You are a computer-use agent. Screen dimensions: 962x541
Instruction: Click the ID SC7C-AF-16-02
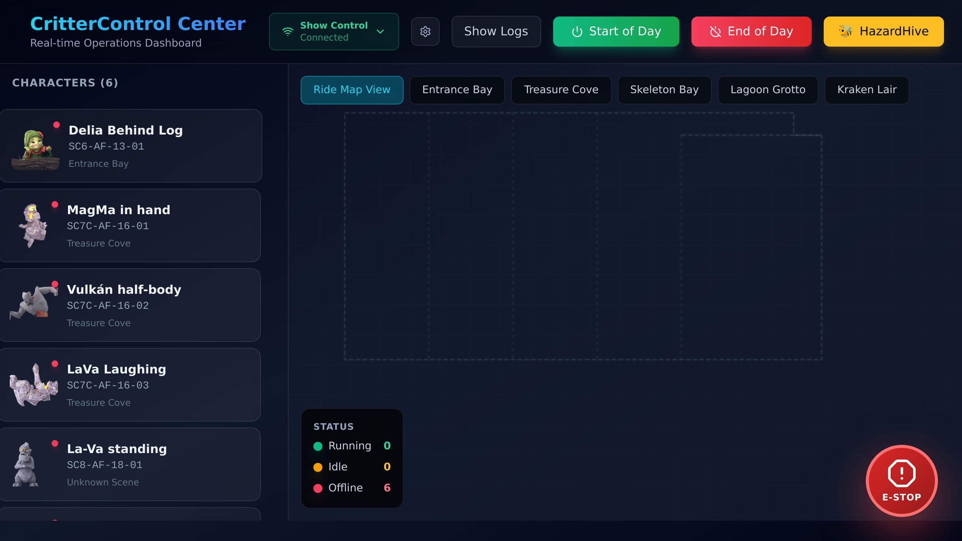click(x=108, y=305)
